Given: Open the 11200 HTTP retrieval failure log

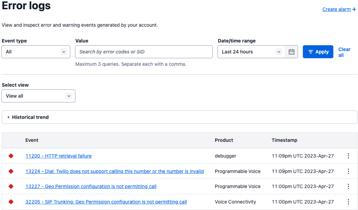Looking at the screenshot, I should tap(58, 156).
